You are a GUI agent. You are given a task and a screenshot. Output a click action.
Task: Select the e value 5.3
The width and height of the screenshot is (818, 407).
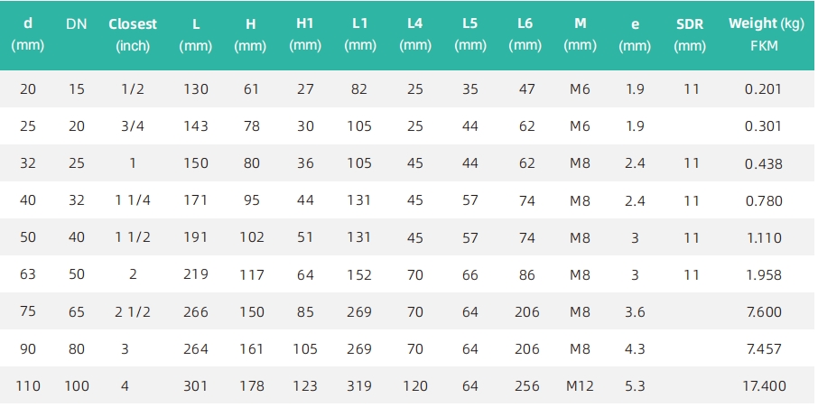635,386
